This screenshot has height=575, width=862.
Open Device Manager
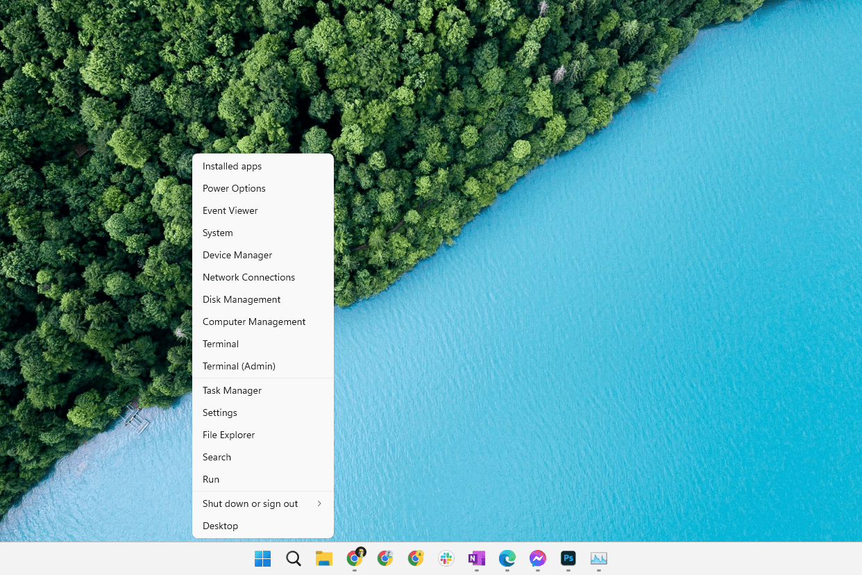tap(263, 255)
